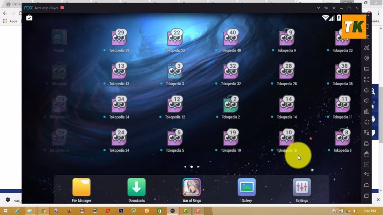Click the Nox button in the taskbar

click(x=173, y=211)
